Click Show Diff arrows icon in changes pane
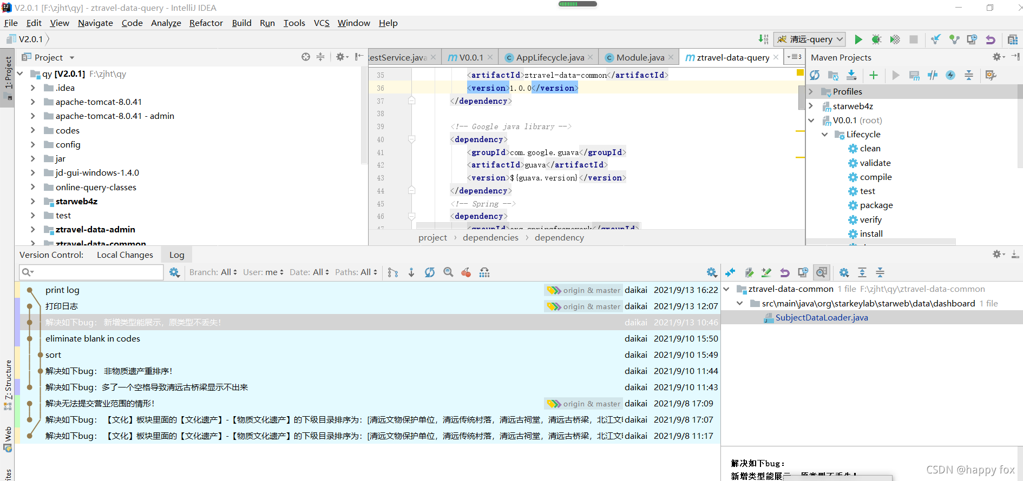Screen dimensions: 1023x481 (x=730, y=272)
